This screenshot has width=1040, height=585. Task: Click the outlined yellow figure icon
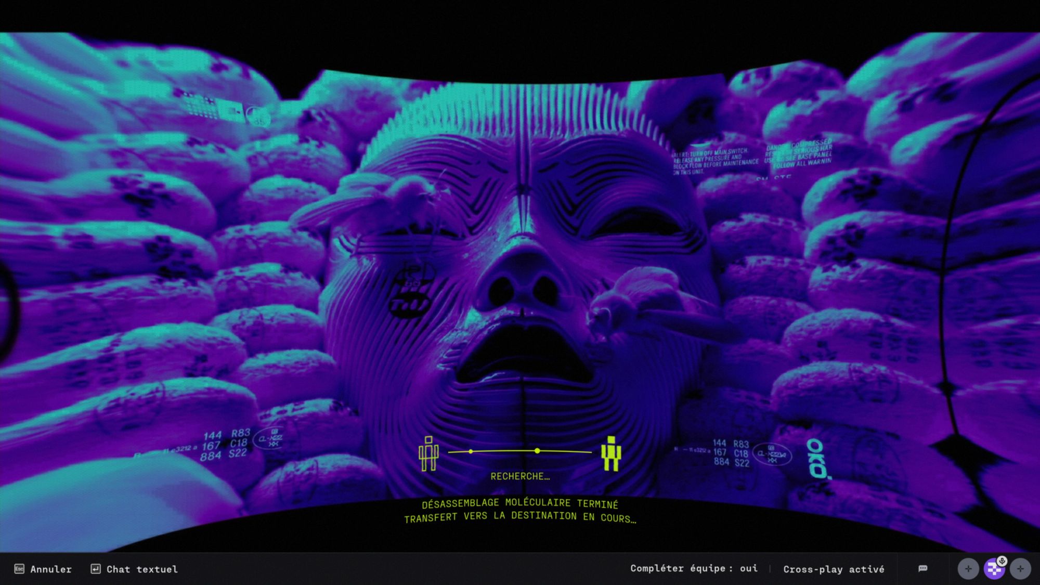[428, 453]
